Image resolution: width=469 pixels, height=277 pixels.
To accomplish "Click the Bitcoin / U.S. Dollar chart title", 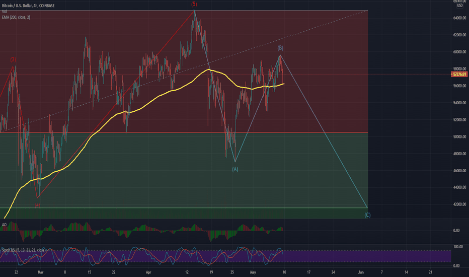I will [28, 6].
